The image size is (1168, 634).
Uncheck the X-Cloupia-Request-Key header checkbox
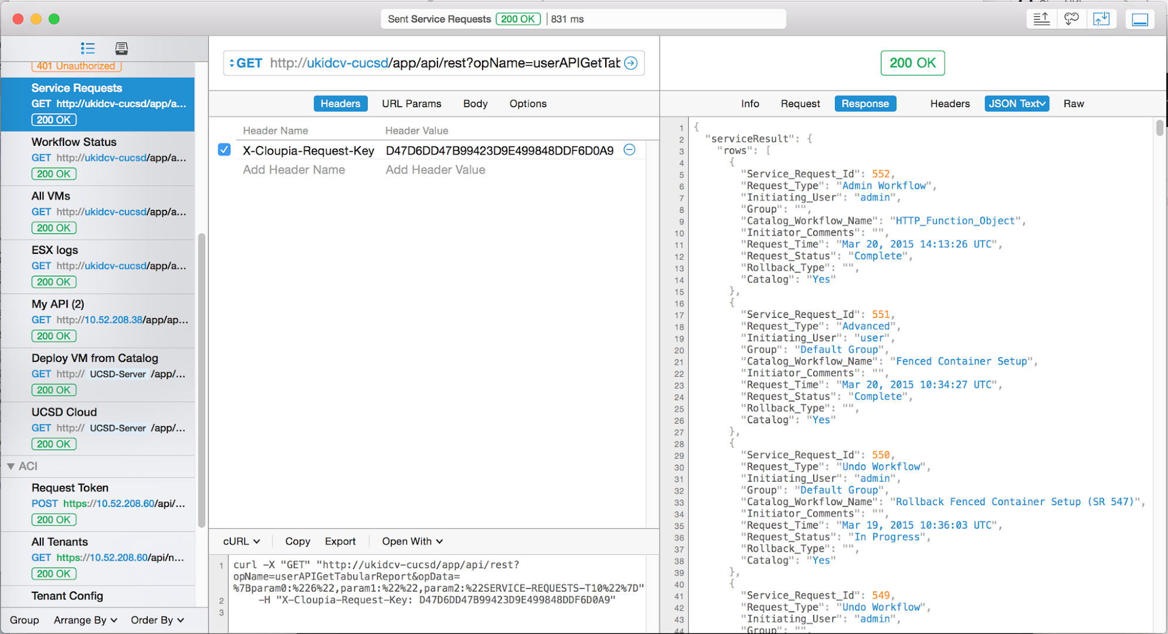pos(224,150)
